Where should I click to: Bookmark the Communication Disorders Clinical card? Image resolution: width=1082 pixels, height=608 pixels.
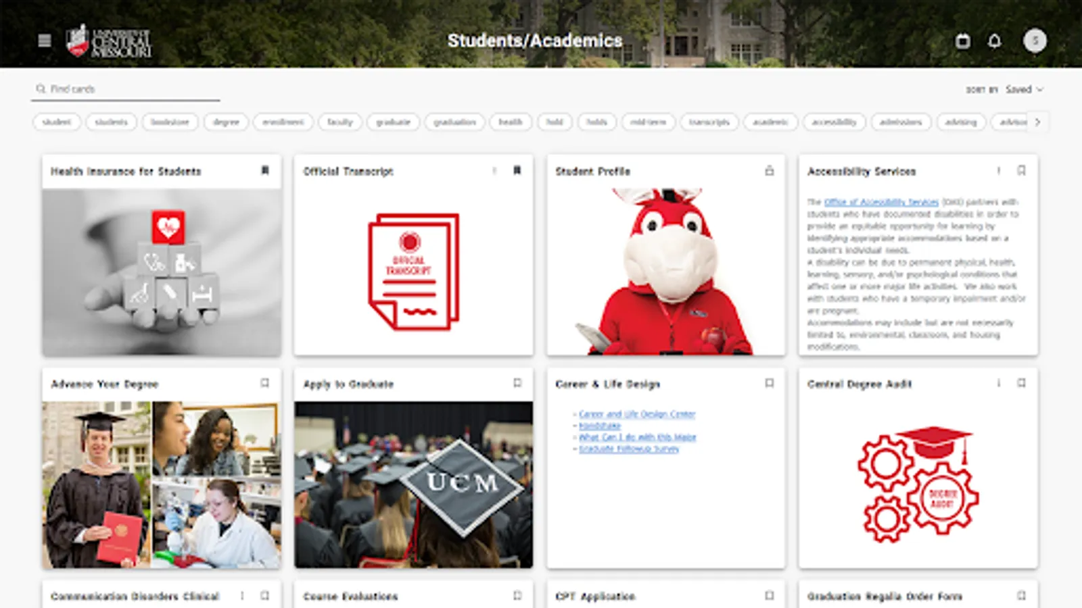pyautogui.click(x=265, y=596)
